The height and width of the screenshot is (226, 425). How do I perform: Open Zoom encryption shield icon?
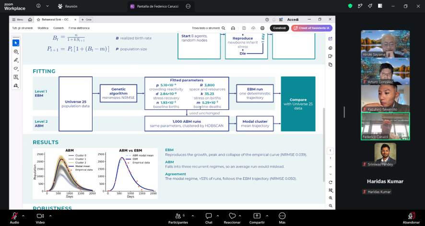pos(350,6)
